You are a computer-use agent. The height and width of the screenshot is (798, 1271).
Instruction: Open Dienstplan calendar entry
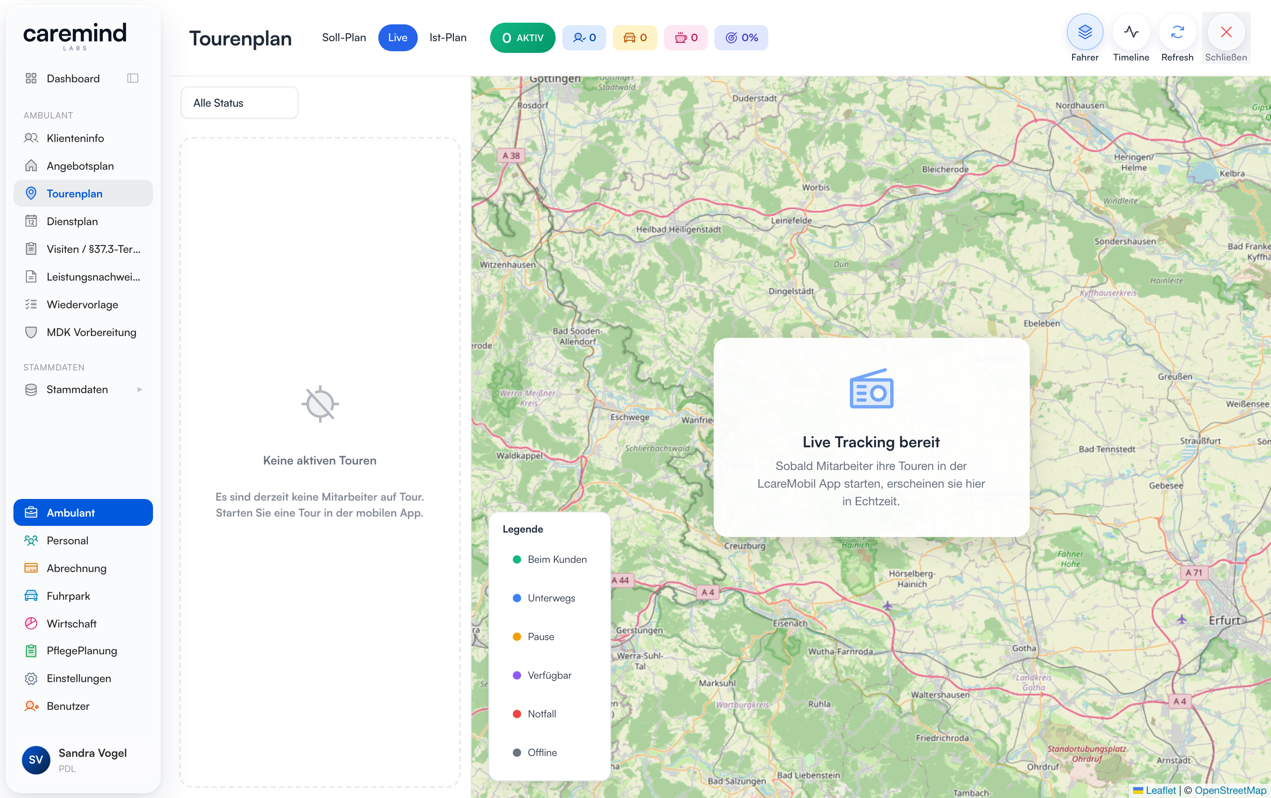(83, 221)
